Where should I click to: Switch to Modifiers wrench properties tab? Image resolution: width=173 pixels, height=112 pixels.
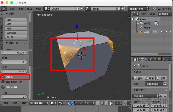tap(168, 59)
